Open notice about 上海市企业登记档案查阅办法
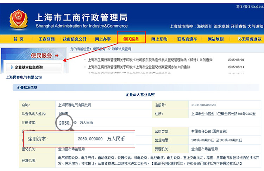This screenshot has height=171, width=264. click(139, 67)
